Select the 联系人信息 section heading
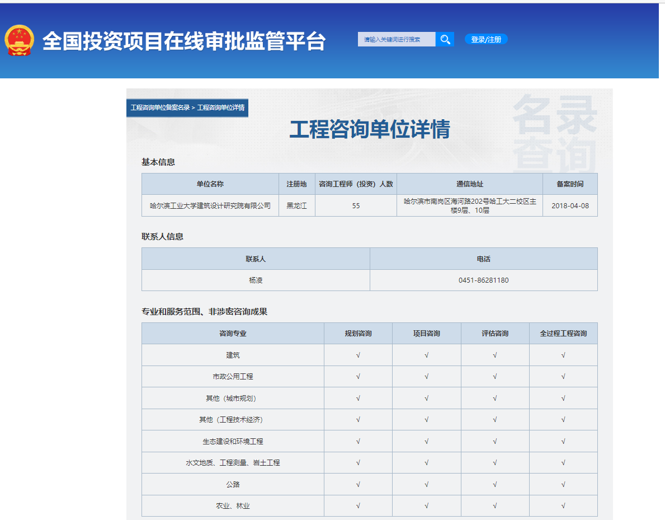Image resolution: width=665 pixels, height=520 pixels. click(x=162, y=237)
